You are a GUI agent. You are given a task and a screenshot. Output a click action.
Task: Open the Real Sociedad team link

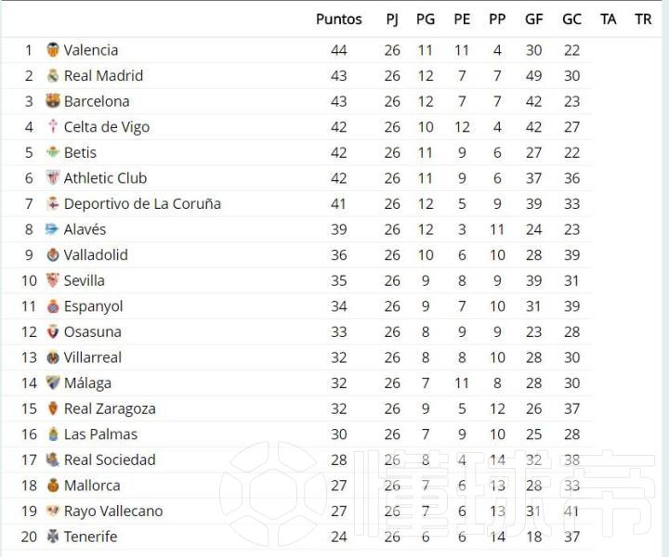pos(110,460)
